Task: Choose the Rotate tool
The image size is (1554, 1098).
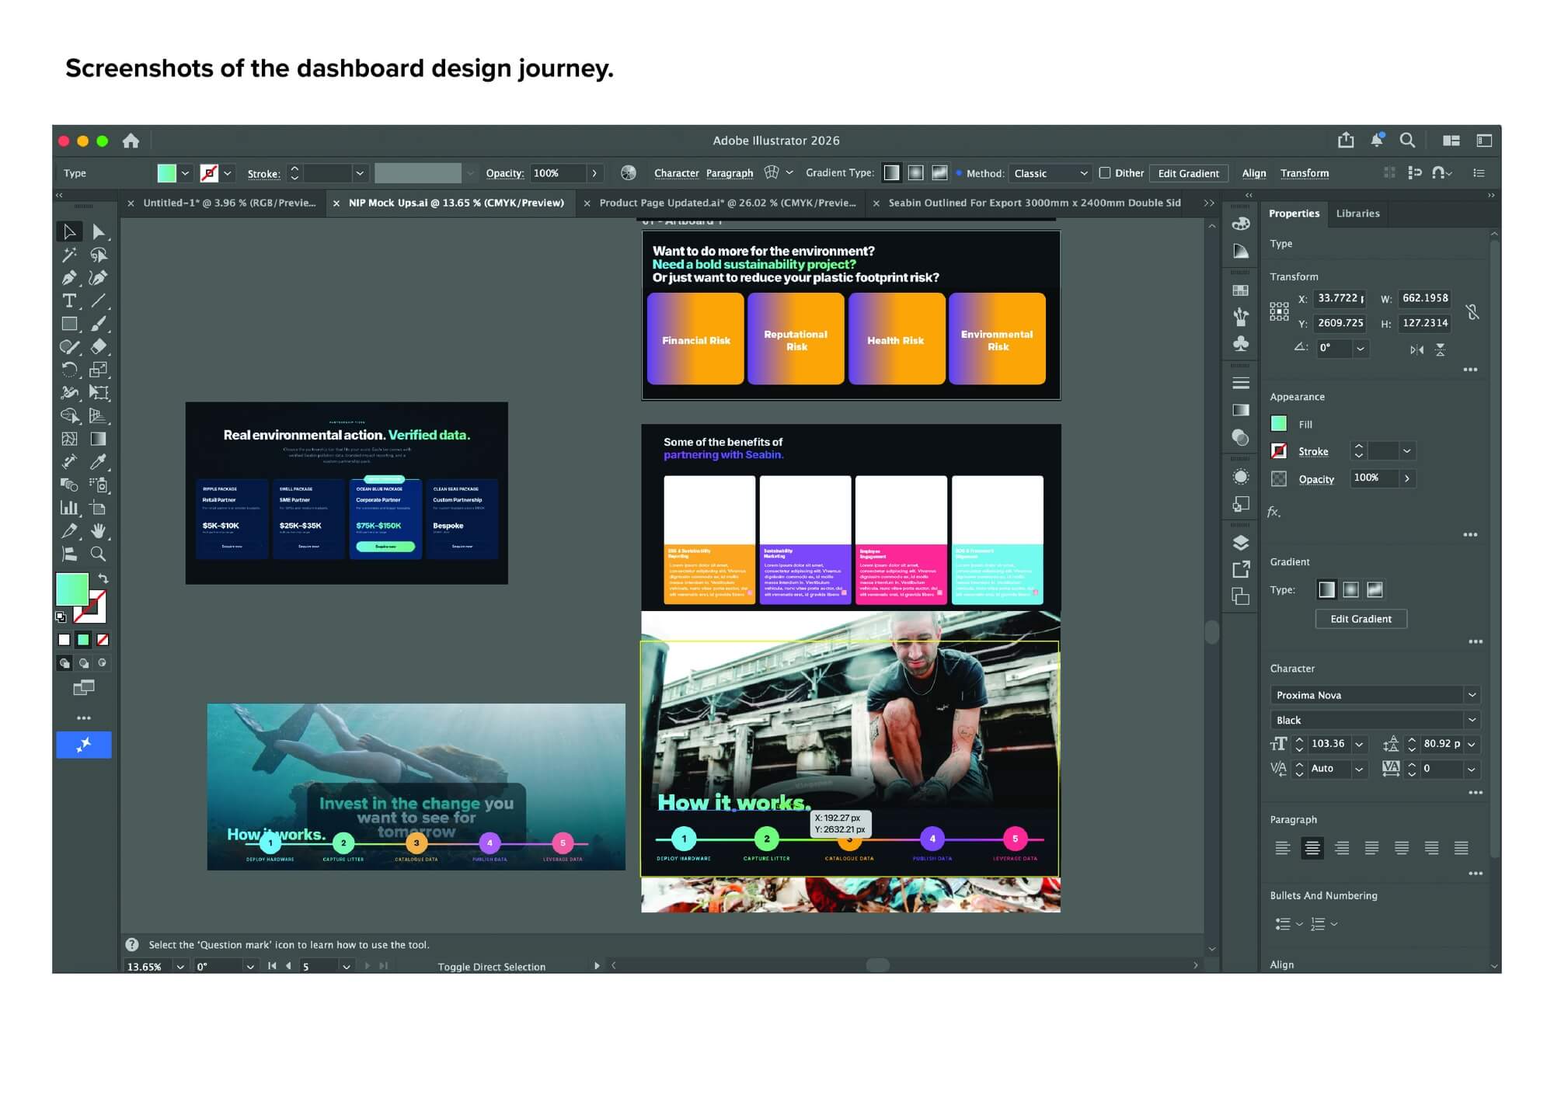Action: (x=69, y=370)
